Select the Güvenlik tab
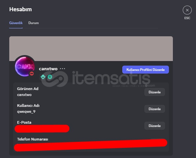This screenshot has width=196, height=158. point(16,23)
